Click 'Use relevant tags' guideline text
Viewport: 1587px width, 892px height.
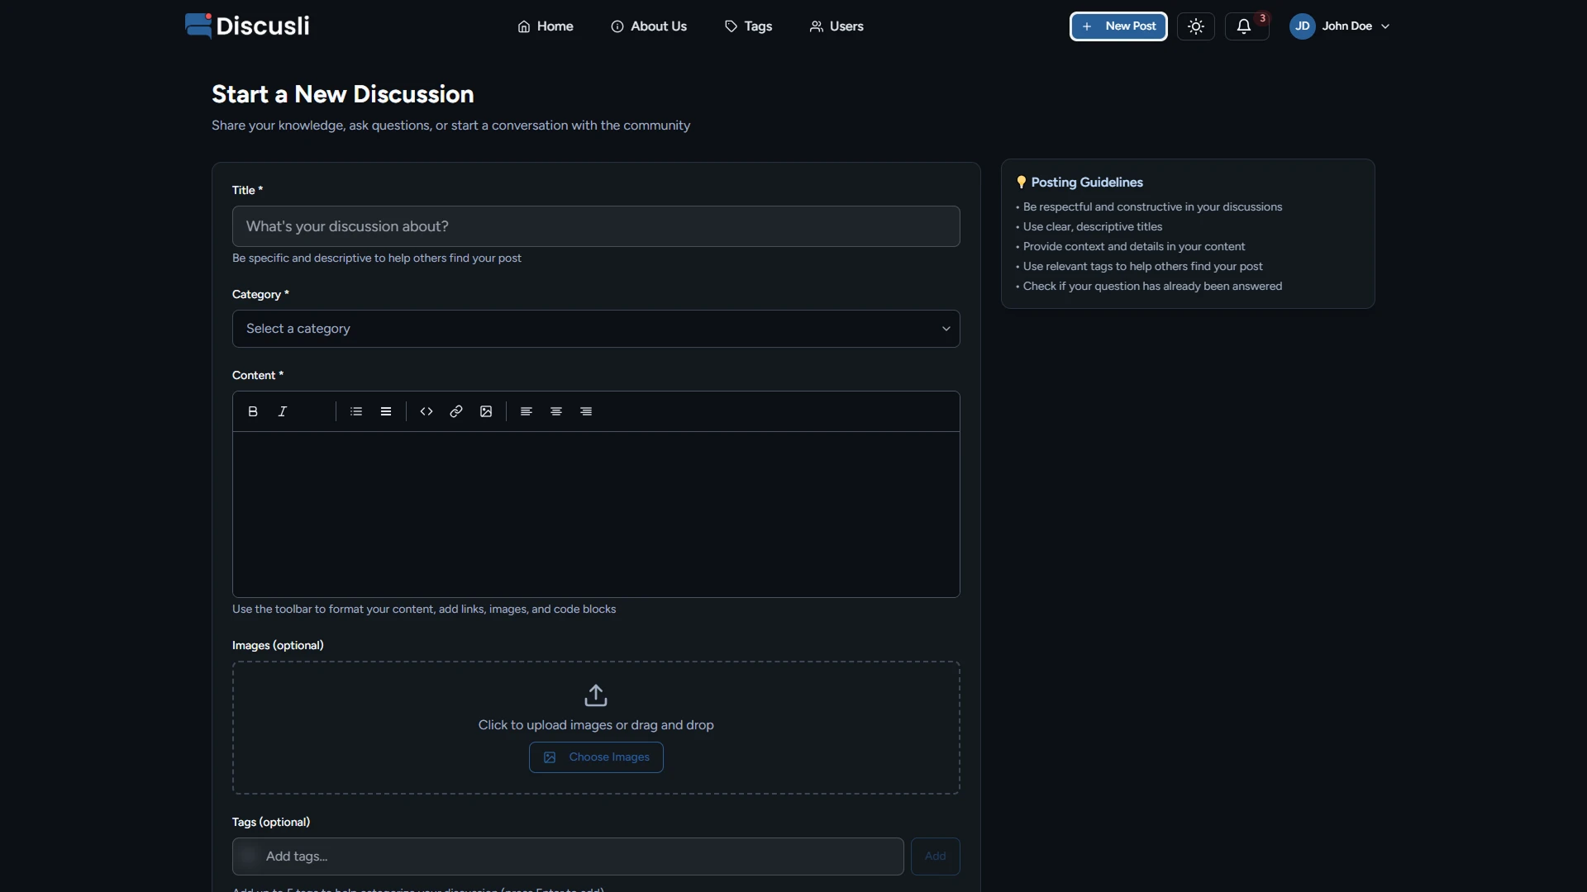(1143, 267)
